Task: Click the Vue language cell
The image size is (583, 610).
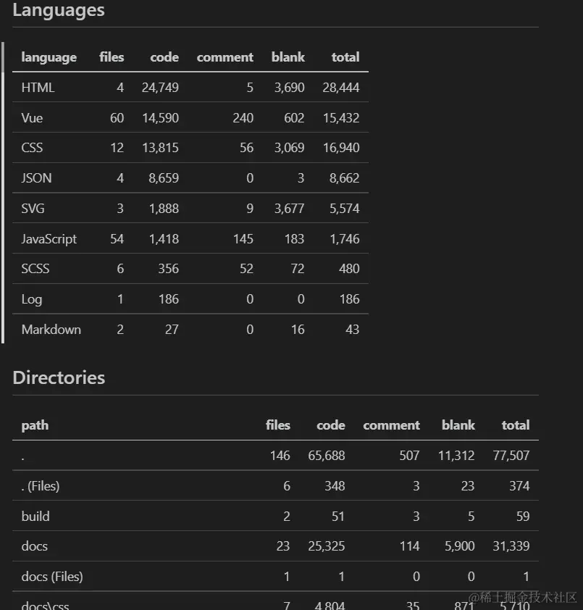Action: (32, 118)
